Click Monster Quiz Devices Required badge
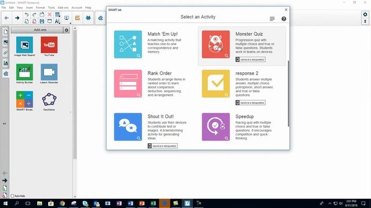This screenshot has height=208, width=371. [x=250, y=60]
